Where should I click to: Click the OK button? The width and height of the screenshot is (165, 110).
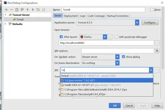click(115, 106)
